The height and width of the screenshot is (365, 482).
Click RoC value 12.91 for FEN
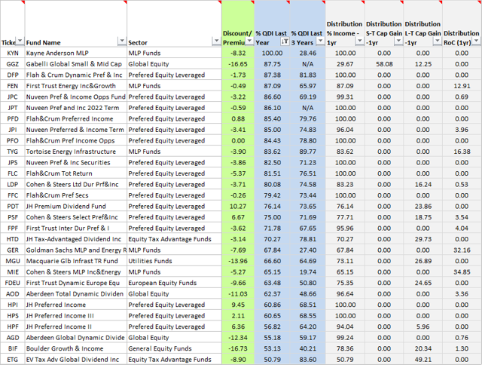coord(462,86)
